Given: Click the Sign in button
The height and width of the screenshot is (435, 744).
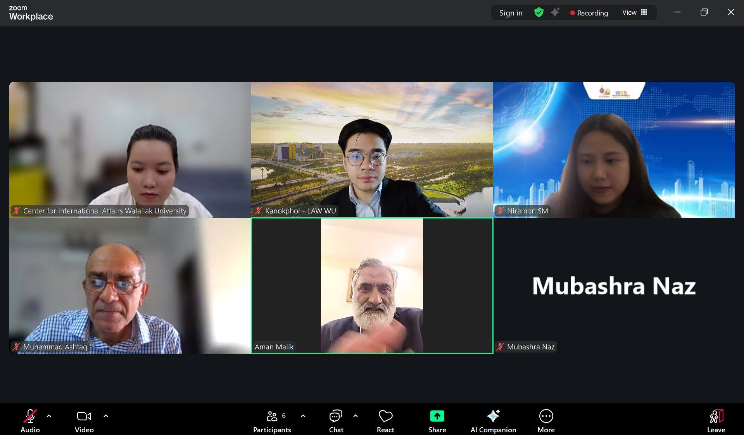Looking at the screenshot, I should [x=511, y=13].
